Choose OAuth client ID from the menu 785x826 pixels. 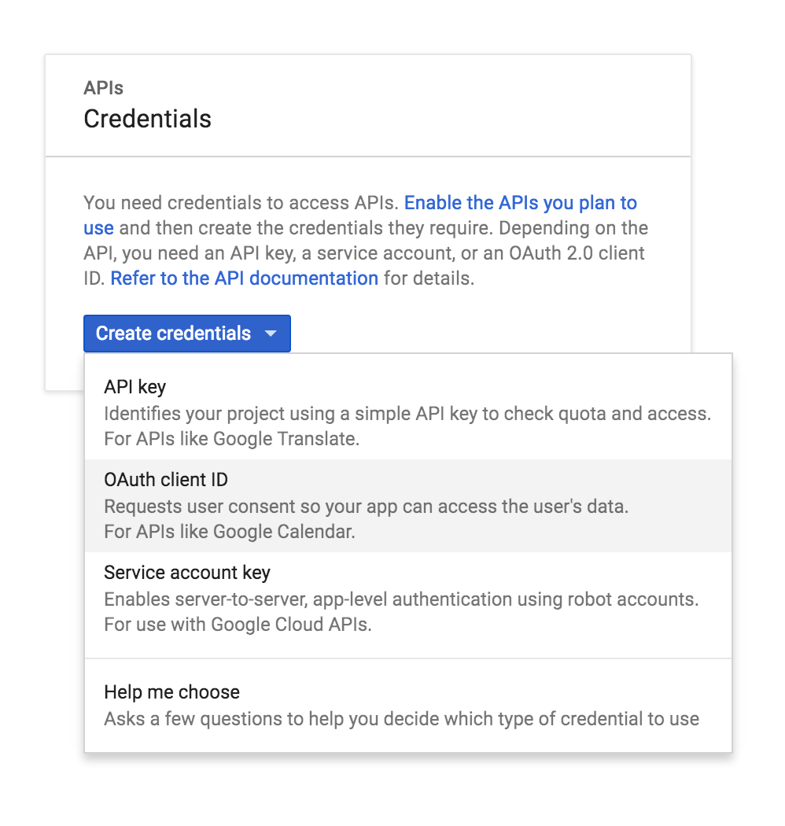tap(408, 506)
